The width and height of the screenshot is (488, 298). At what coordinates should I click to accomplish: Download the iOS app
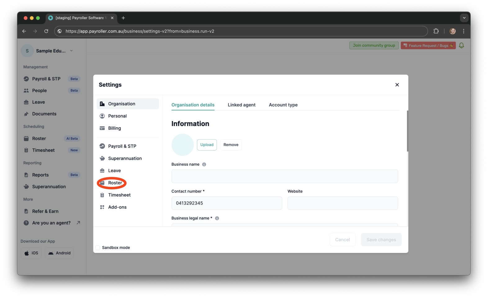coord(31,253)
